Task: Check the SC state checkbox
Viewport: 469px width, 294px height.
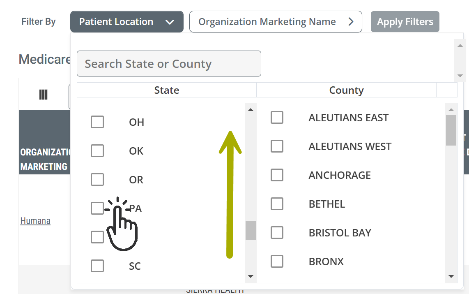Action: (97, 266)
